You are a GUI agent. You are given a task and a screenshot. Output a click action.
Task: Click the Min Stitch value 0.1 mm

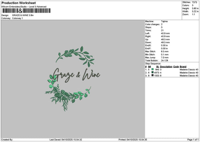165,55
